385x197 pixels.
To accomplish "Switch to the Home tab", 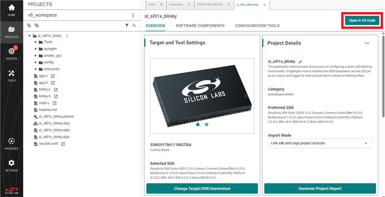I will pos(152,4).
